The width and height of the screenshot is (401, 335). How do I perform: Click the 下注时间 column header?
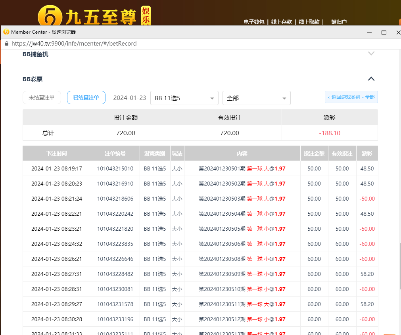(x=57, y=153)
